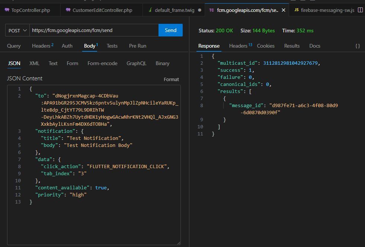
Task: Select the Body tab
Action: (x=91, y=46)
